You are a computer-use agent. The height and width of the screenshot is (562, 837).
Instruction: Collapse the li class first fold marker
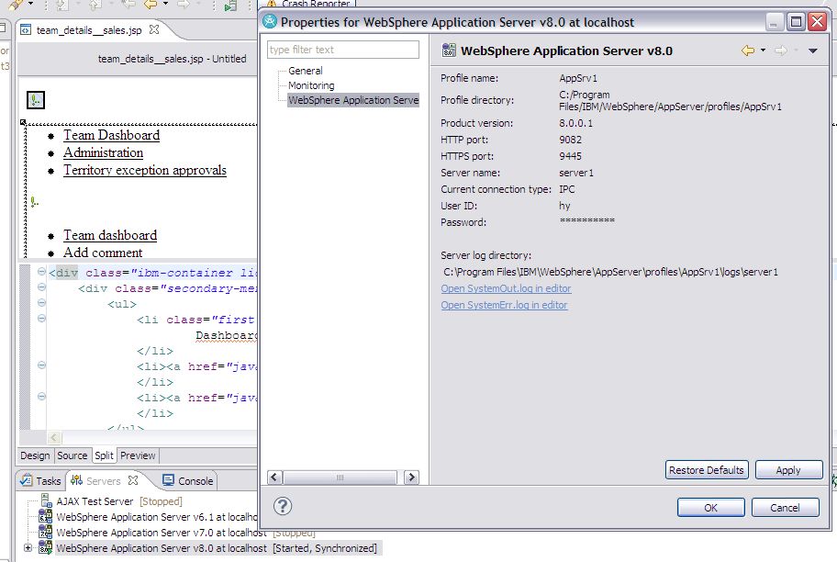(41, 319)
